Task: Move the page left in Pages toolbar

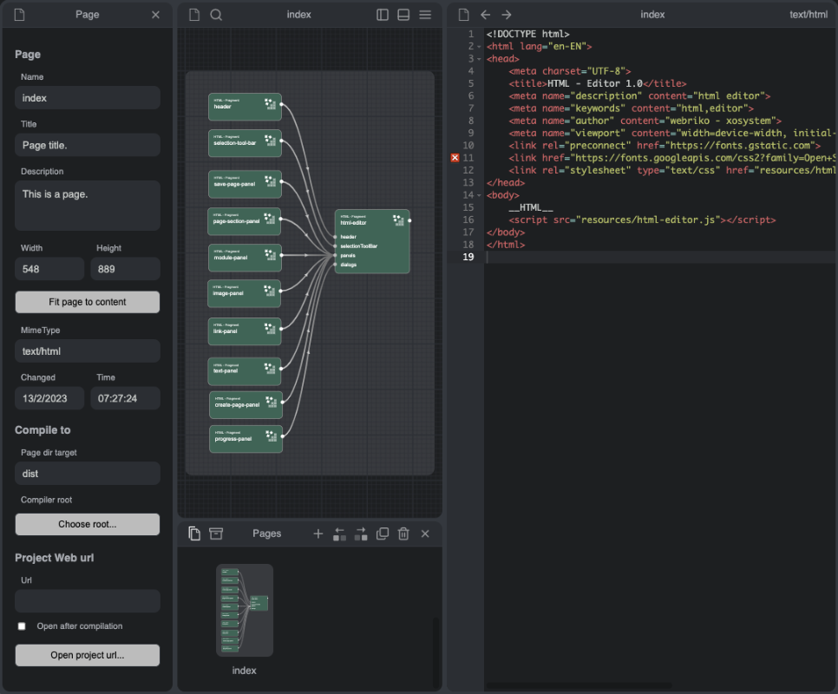Action: (x=340, y=534)
